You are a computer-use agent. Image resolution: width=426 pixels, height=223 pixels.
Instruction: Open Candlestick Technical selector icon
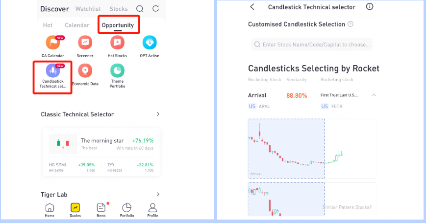(x=53, y=71)
